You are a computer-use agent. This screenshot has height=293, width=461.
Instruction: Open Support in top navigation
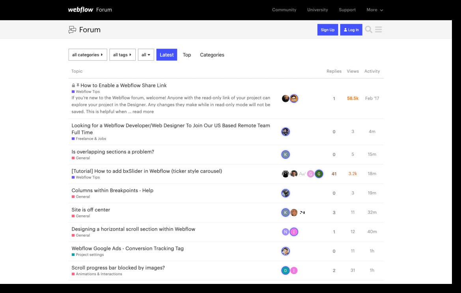pos(347,10)
